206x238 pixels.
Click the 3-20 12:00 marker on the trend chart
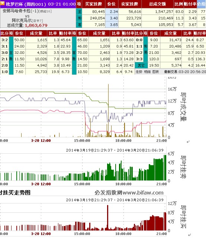coord(41,141)
